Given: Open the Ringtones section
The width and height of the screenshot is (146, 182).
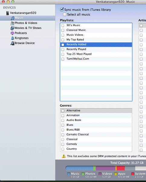Looking at the screenshot, I should coord(21,38).
